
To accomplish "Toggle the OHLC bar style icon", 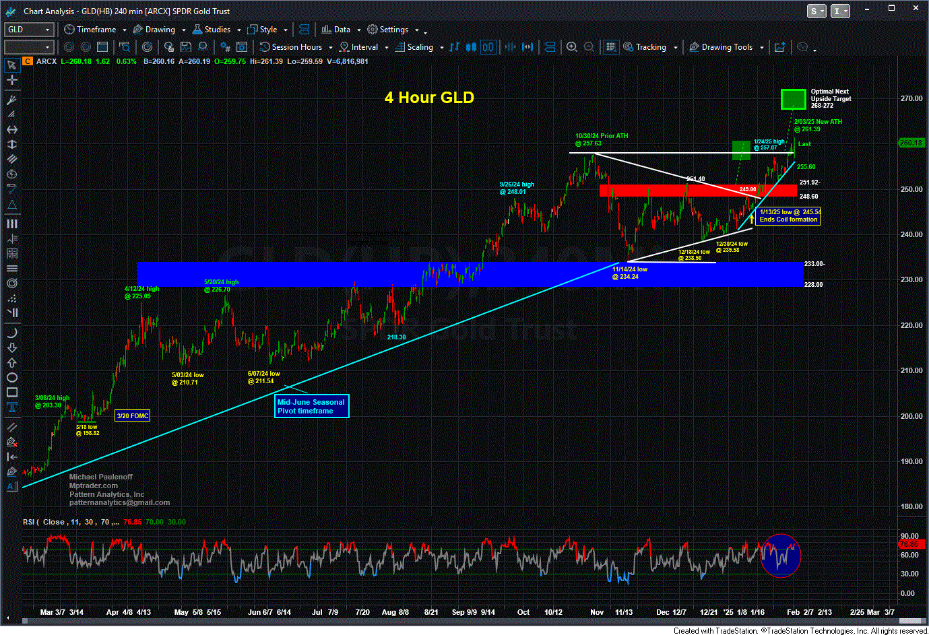I will [455, 46].
